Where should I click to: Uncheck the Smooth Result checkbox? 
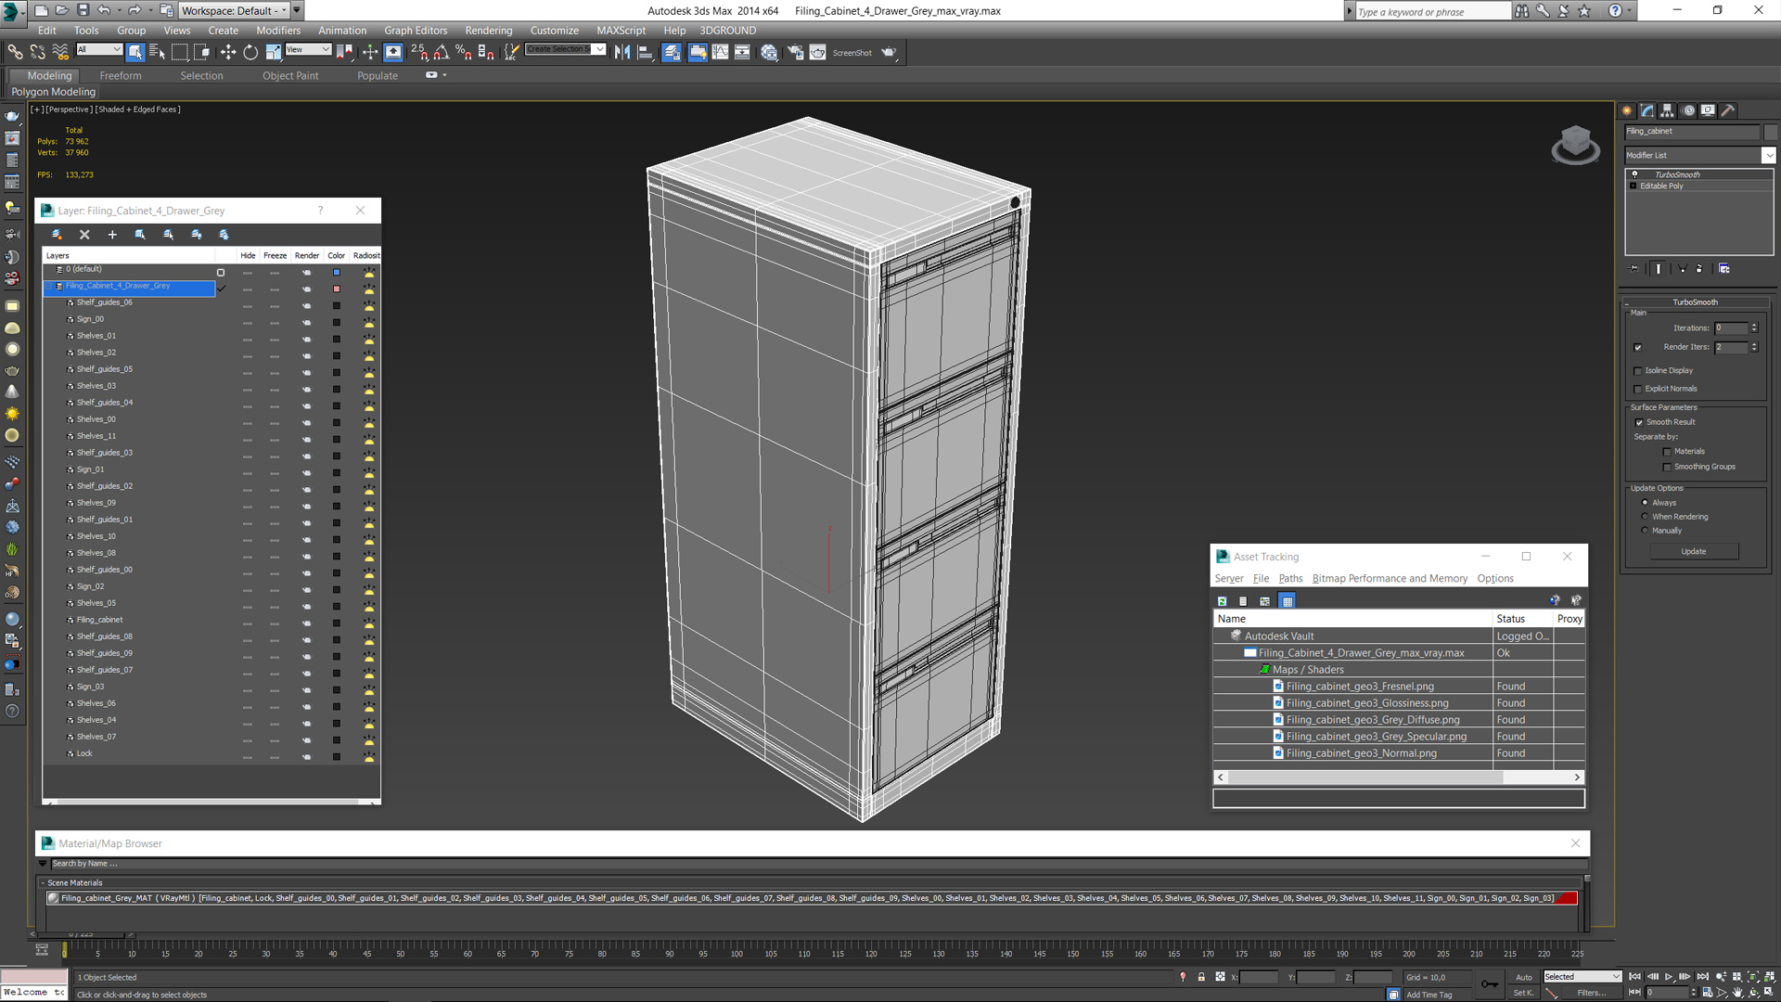(x=1639, y=422)
